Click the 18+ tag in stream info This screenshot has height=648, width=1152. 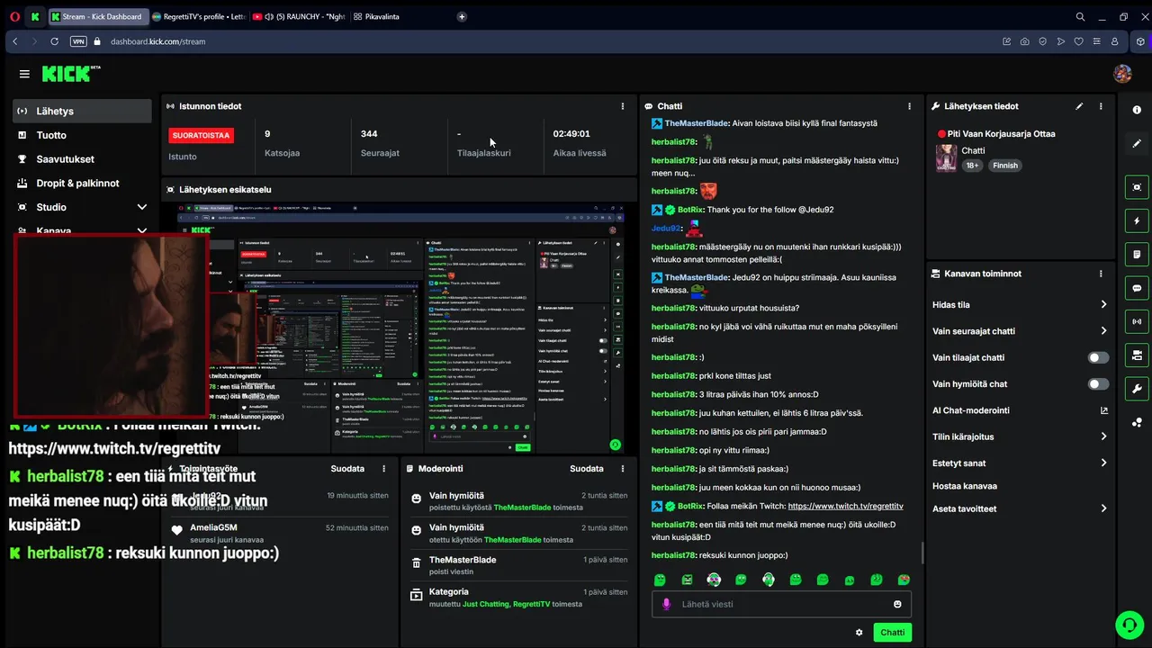pyautogui.click(x=972, y=166)
